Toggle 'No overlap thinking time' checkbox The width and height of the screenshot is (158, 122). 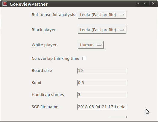click(x=84, y=58)
